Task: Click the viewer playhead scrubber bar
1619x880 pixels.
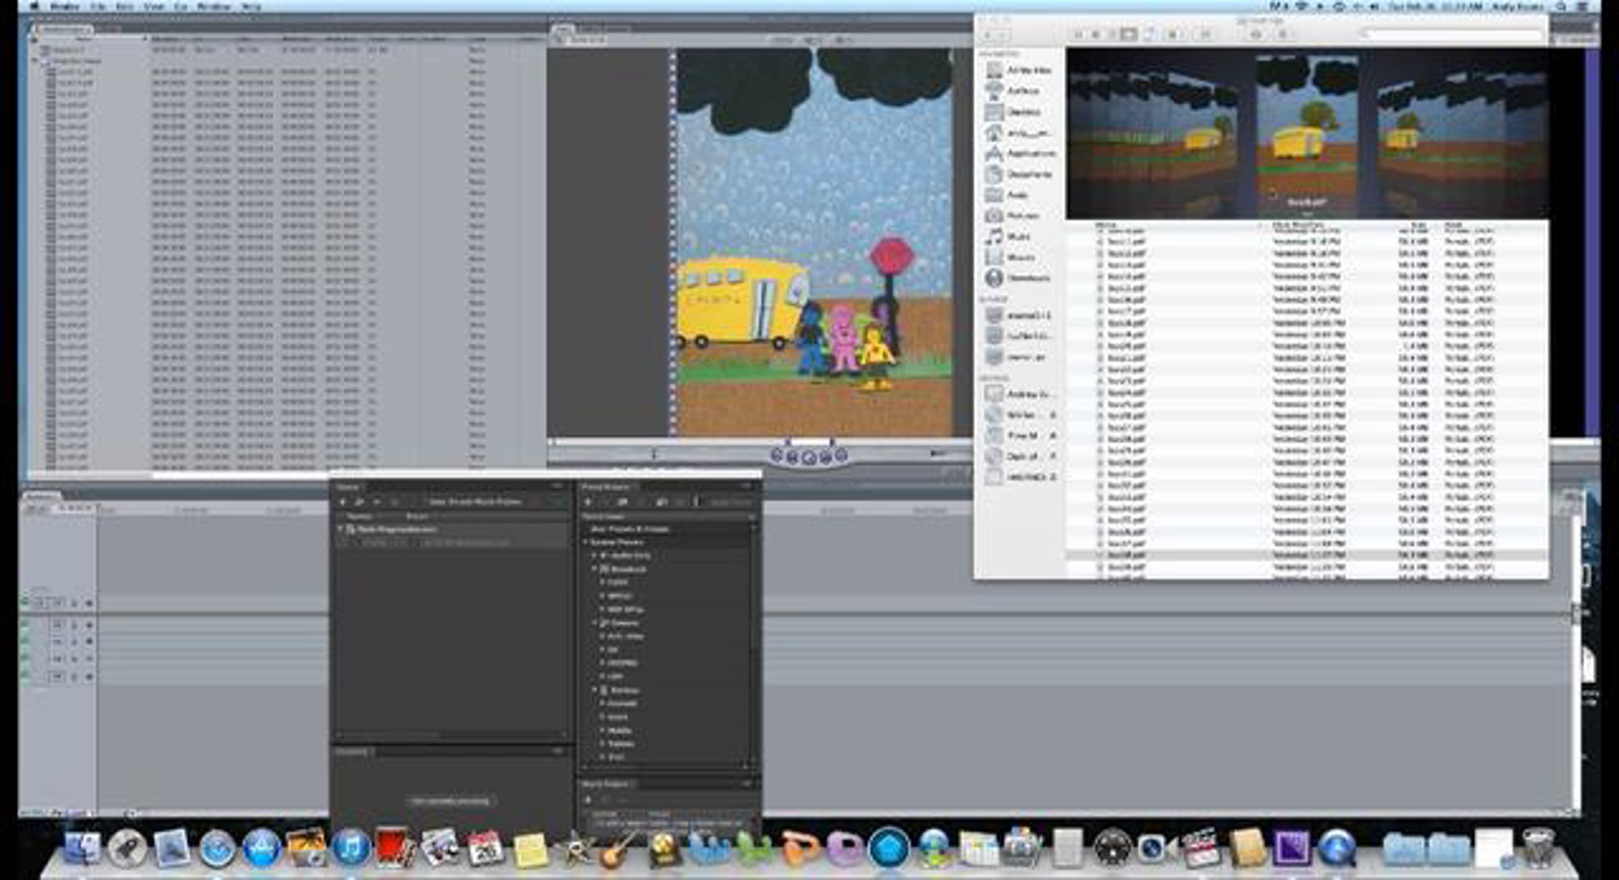Action: point(675,443)
